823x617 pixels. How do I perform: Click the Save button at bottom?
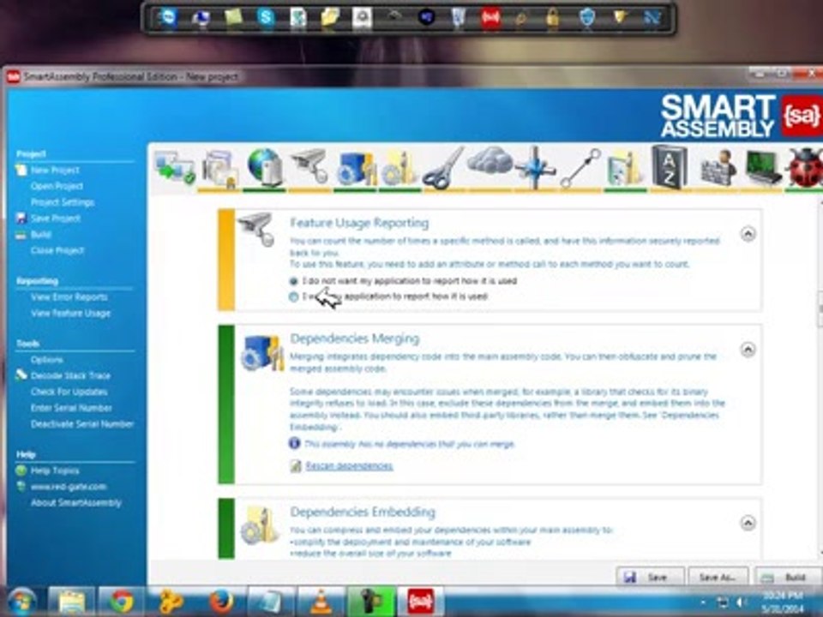click(x=651, y=577)
